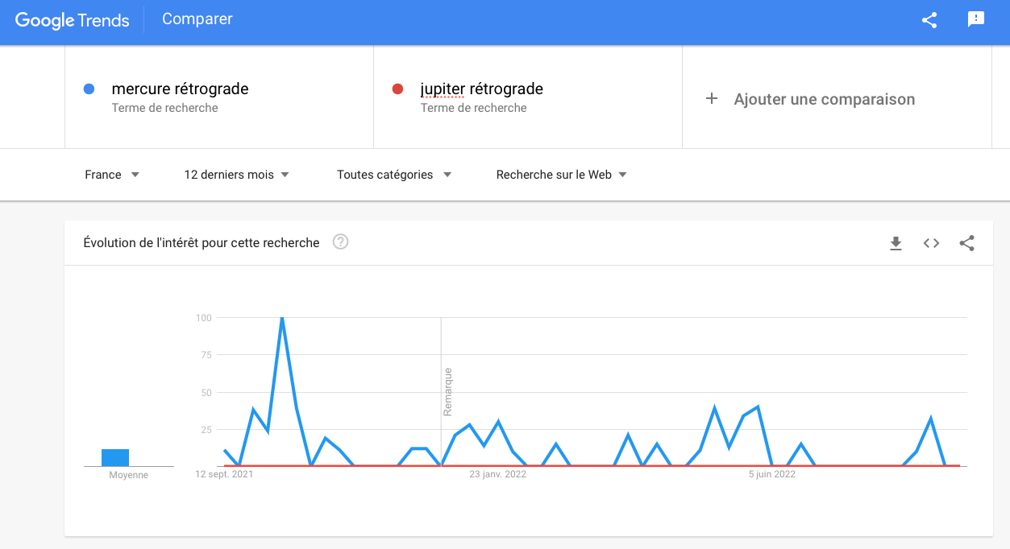
Task: Open the France region dropdown
Action: pyautogui.click(x=112, y=175)
